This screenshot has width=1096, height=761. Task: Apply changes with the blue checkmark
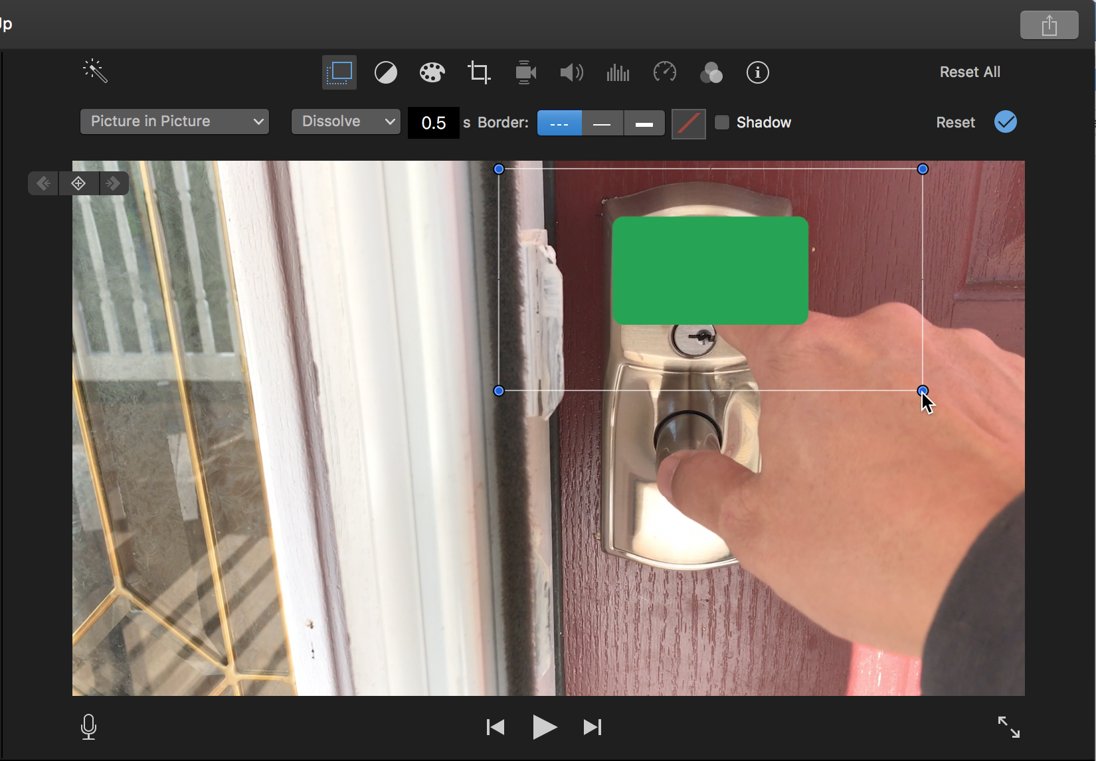(x=1005, y=122)
